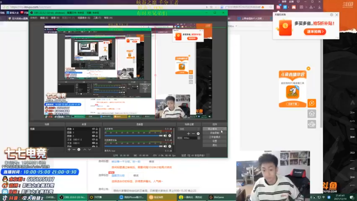The width and height of the screenshot is (357, 201).
Task: Open the browser translate extension icon
Action: click(285, 7)
